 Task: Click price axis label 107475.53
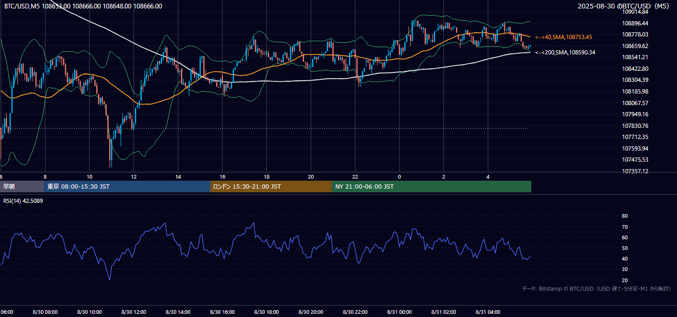(636, 160)
